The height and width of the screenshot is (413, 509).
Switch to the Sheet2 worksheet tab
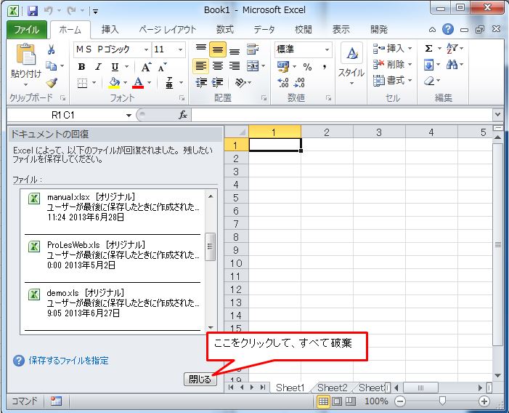(332, 388)
